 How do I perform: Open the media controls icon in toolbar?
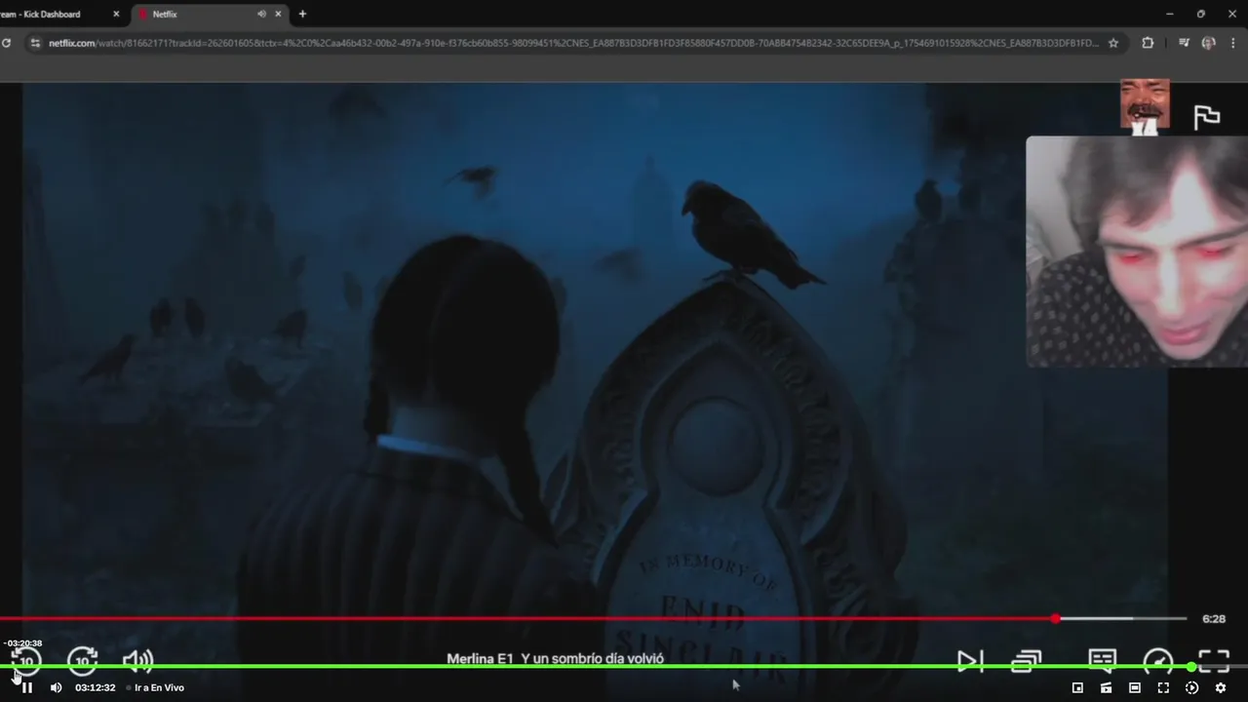pos(1184,43)
